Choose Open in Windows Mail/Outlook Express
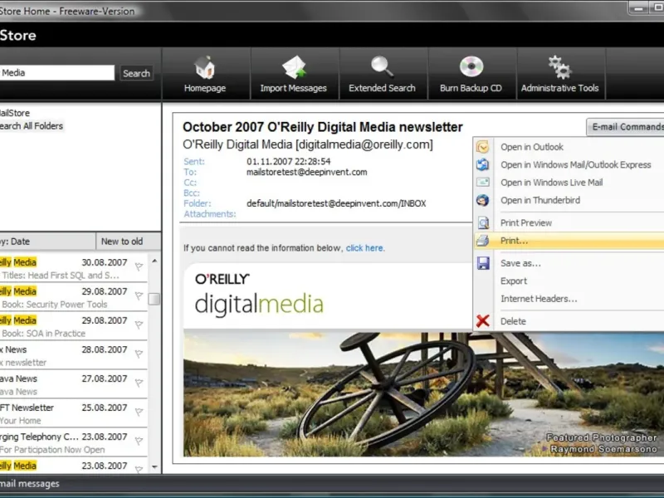The height and width of the screenshot is (498, 664). coord(576,164)
